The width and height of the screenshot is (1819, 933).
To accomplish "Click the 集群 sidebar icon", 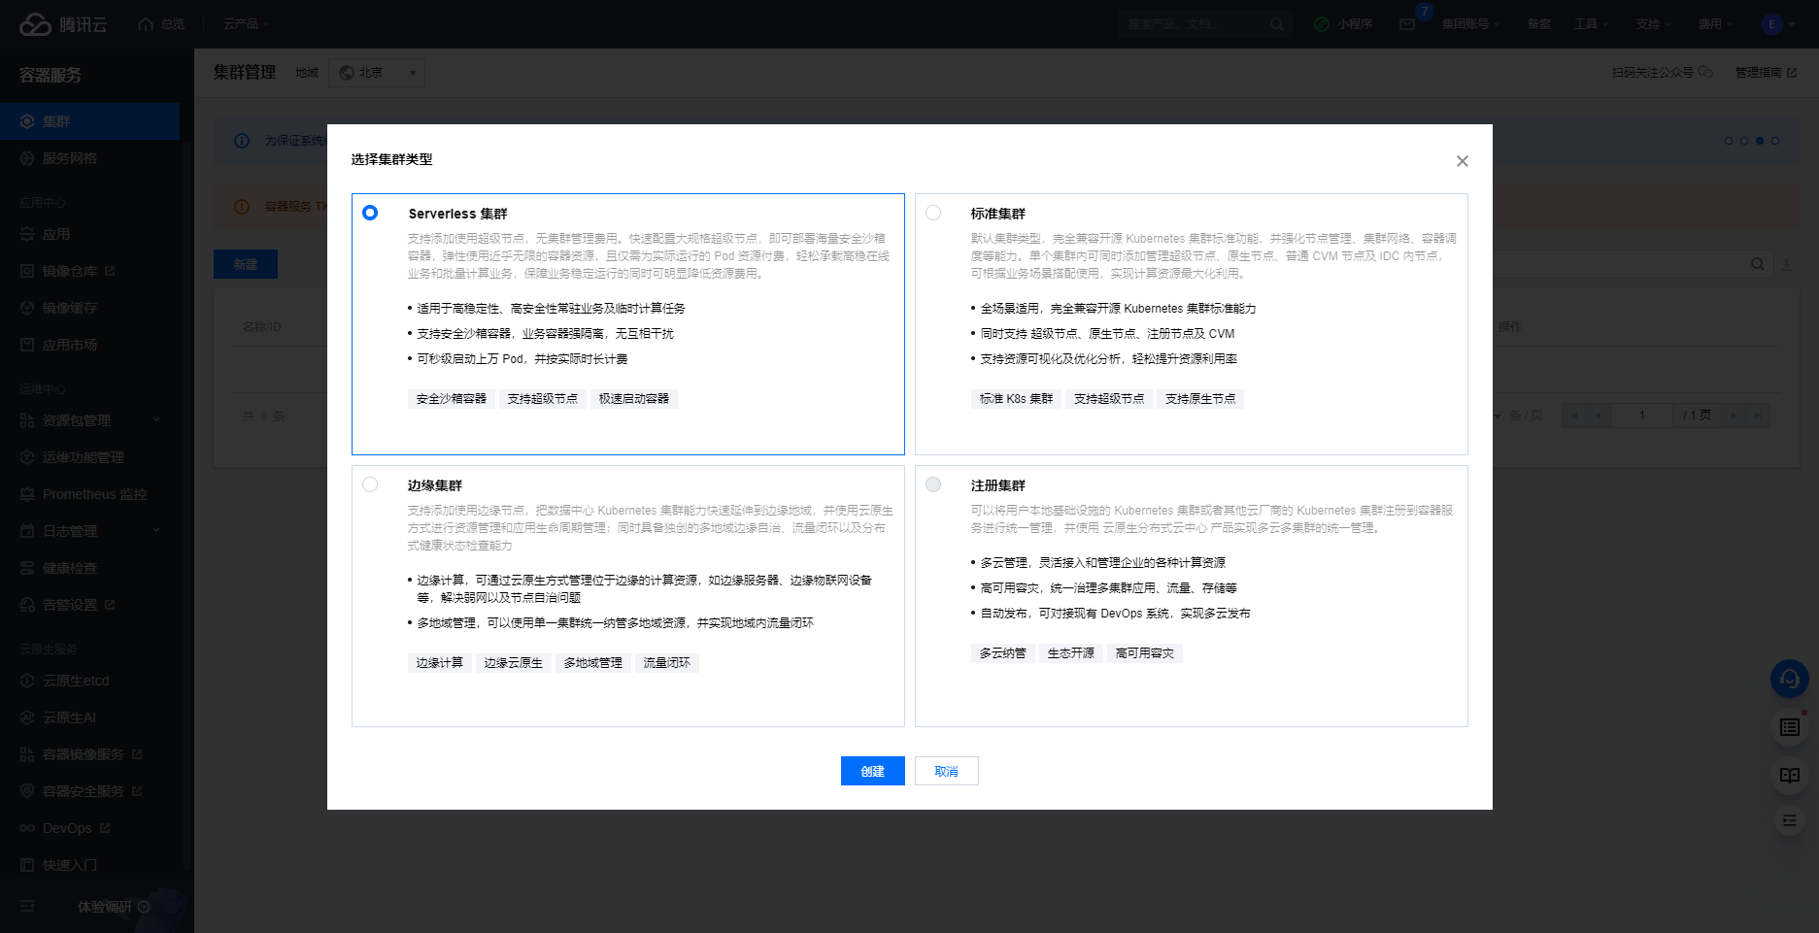I will (x=27, y=121).
